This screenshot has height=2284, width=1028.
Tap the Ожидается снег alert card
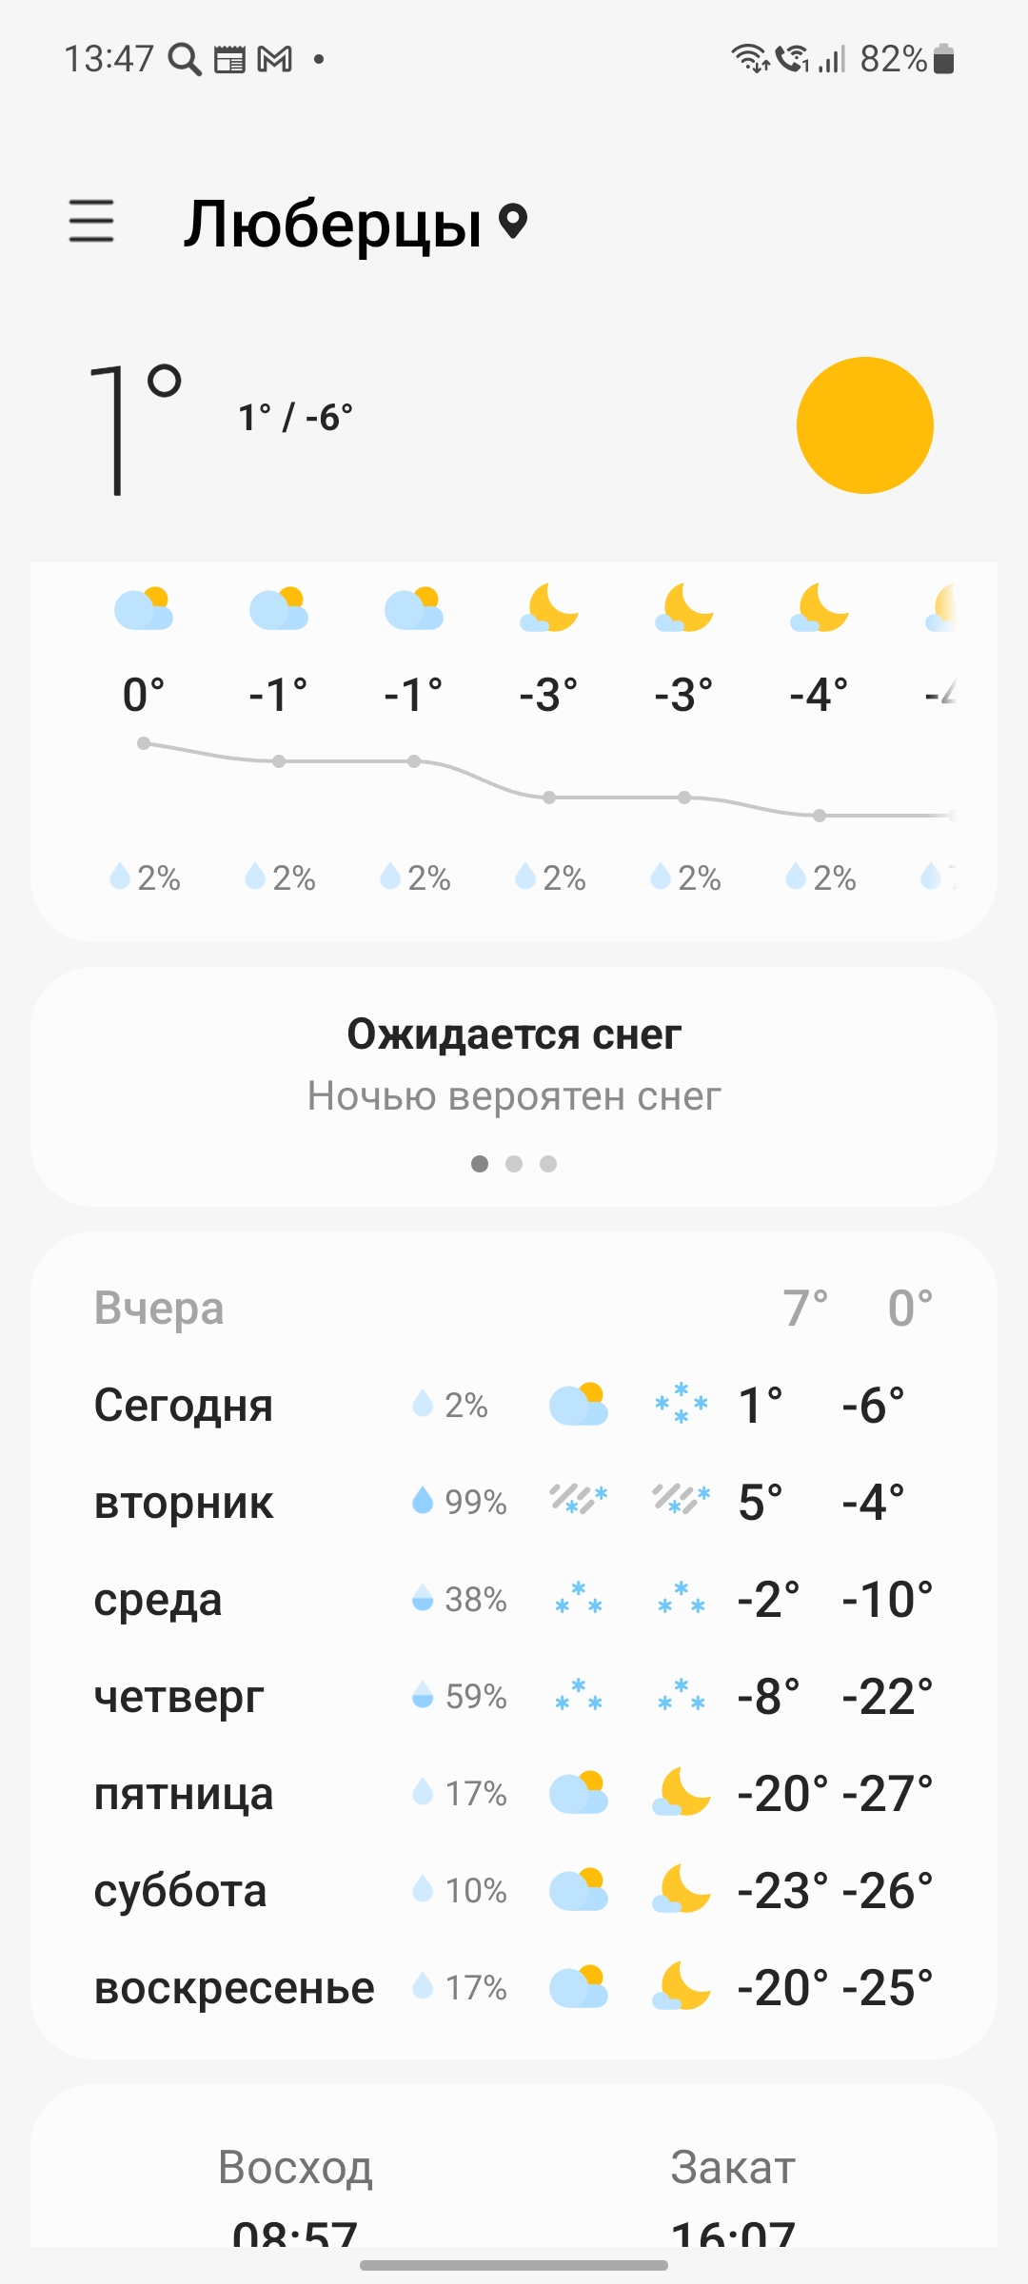coord(514,1087)
